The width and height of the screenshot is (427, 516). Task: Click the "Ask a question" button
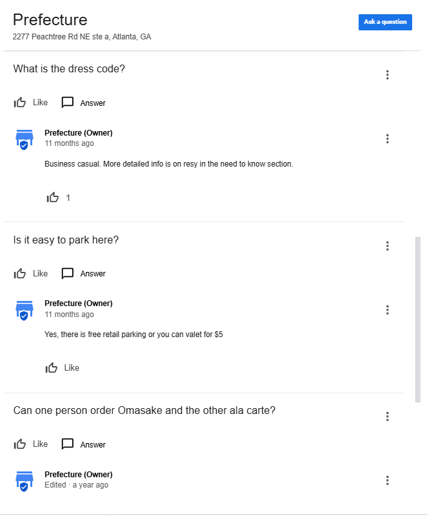tap(385, 22)
